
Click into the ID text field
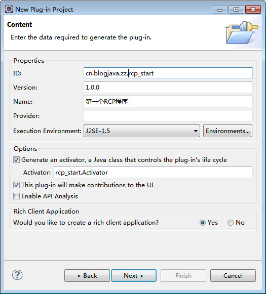pos(168,73)
